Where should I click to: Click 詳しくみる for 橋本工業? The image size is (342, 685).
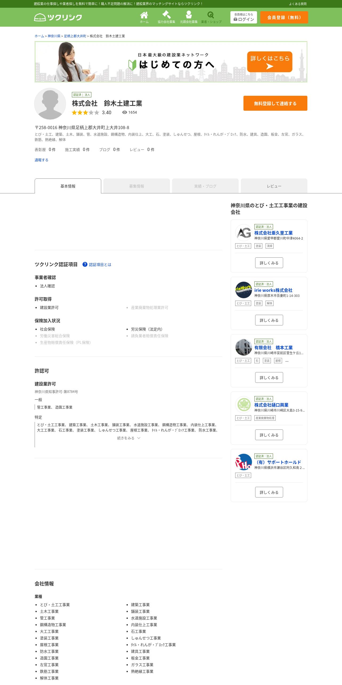click(x=269, y=377)
